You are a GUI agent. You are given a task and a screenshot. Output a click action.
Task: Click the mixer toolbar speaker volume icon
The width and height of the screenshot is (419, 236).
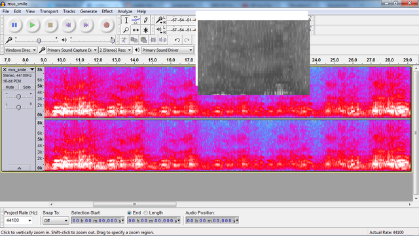[64, 40]
